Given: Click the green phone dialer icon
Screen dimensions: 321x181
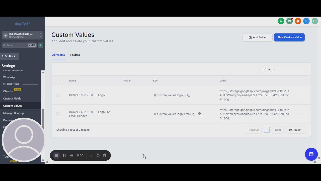Looking at the screenshot, I should tap(281, 21).
